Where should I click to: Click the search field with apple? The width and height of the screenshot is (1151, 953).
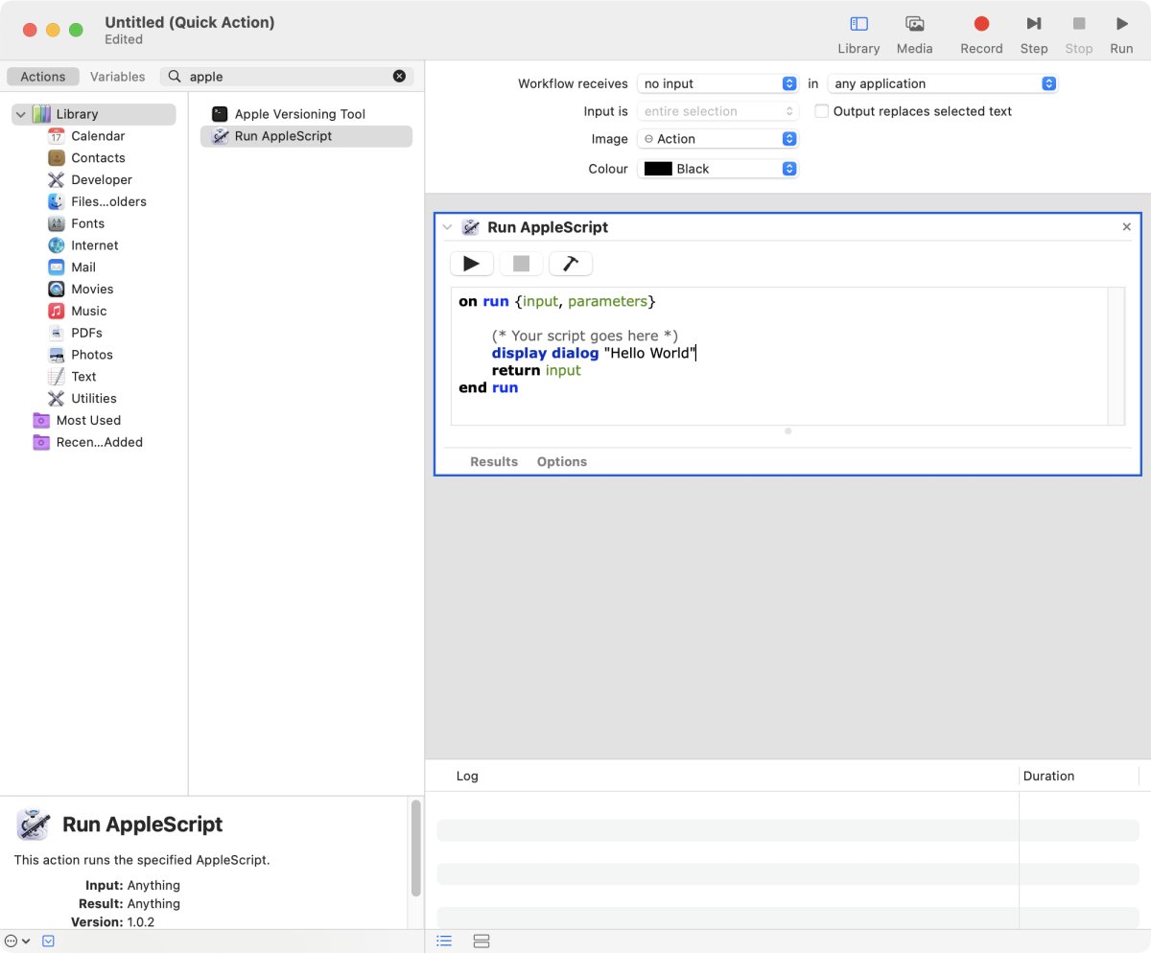point(288,77)
